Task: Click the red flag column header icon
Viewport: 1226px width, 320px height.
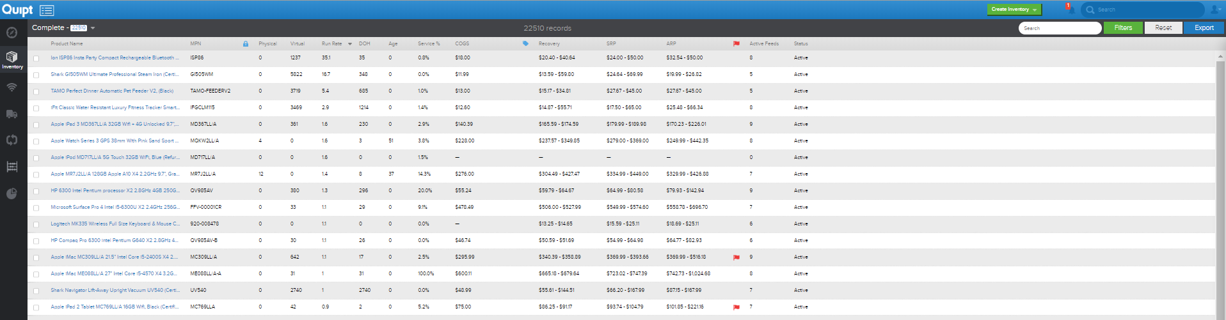Action: coord(736,43)
